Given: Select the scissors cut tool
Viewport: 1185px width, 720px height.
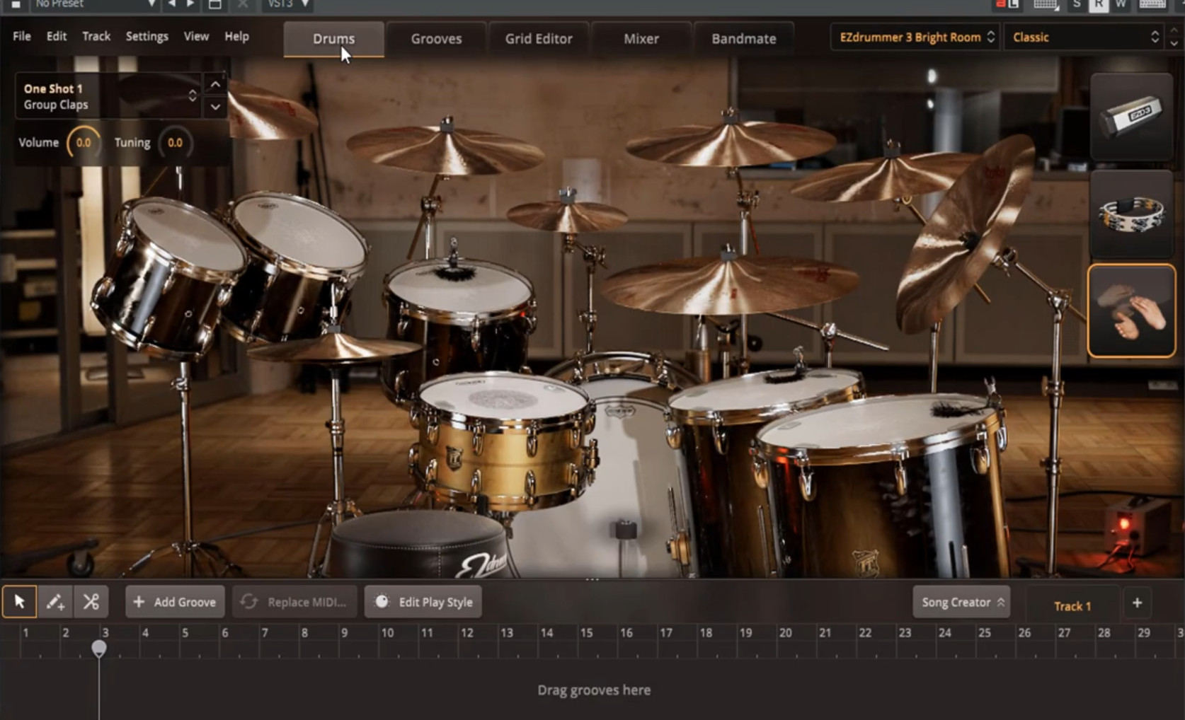Looking at the screenshot, I should pos(91,602).
